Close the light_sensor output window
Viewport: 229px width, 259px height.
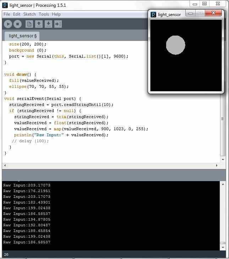click(x=213, y=13)
